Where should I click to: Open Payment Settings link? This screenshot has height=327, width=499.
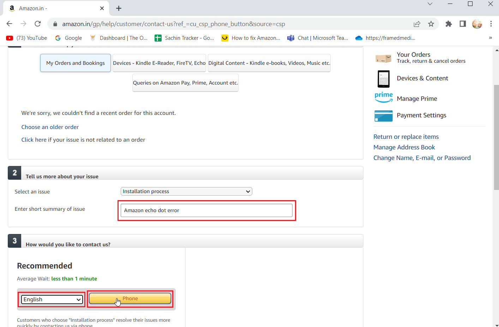421,115
